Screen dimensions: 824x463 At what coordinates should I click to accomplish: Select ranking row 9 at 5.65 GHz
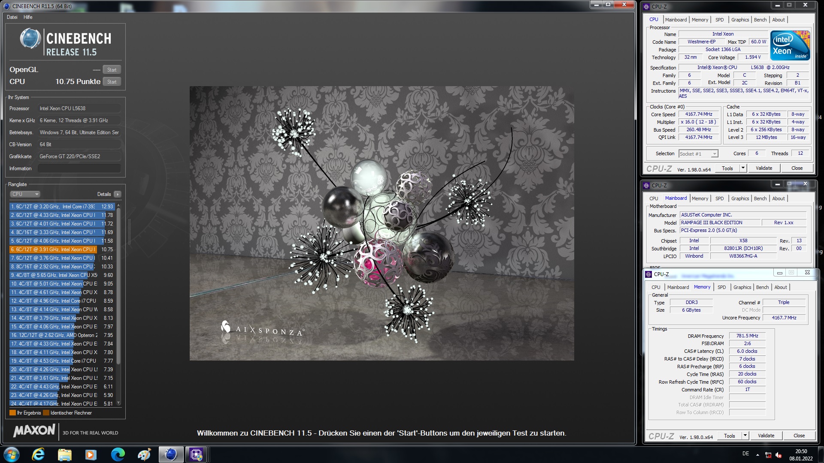click(x=62, y=275)
